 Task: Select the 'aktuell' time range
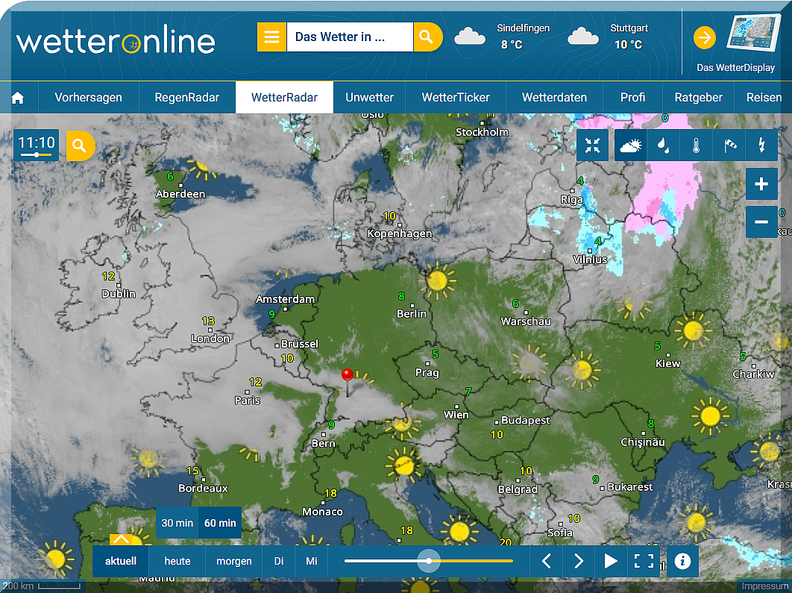121,561
